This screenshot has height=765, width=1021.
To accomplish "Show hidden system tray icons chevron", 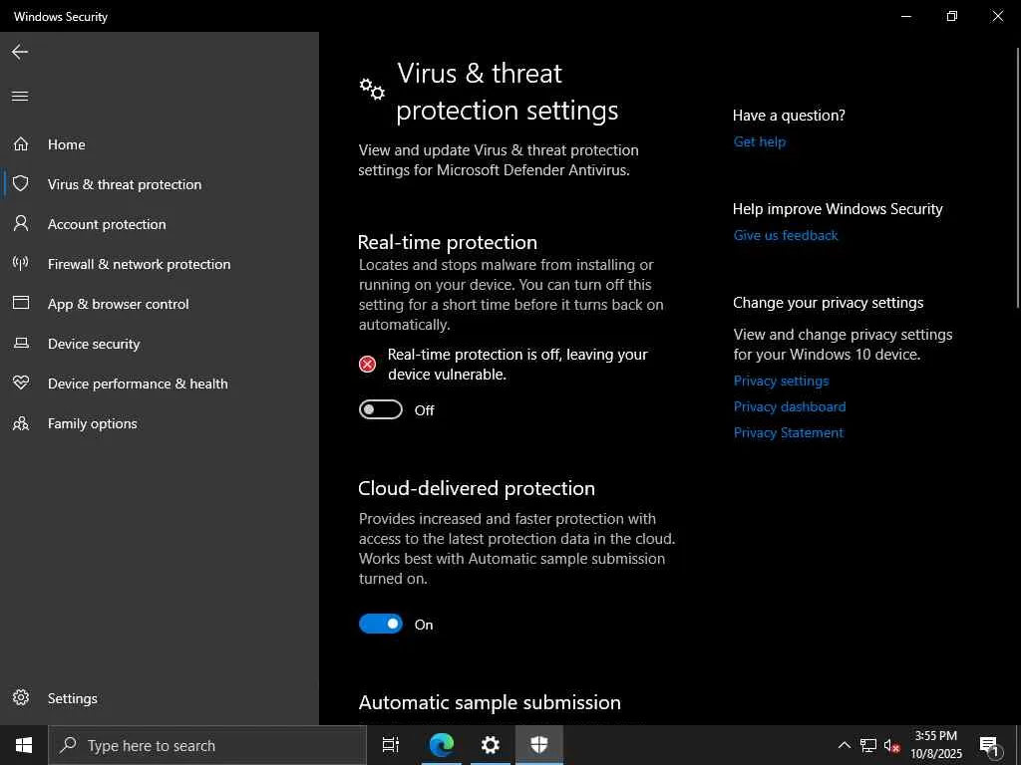I will 844,745.
